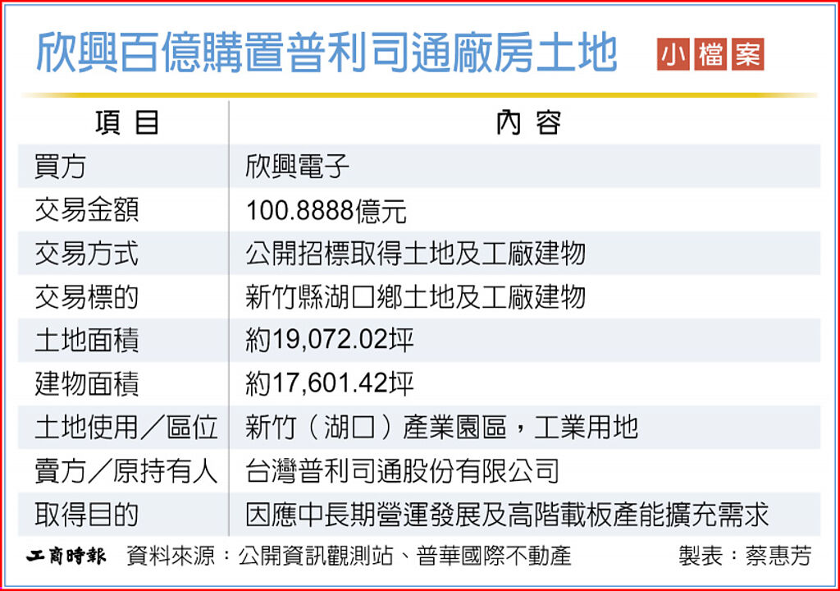Screen dimensions: 840x591
Task: Select the 土地面積 row label
Action: tap(87, 340)
